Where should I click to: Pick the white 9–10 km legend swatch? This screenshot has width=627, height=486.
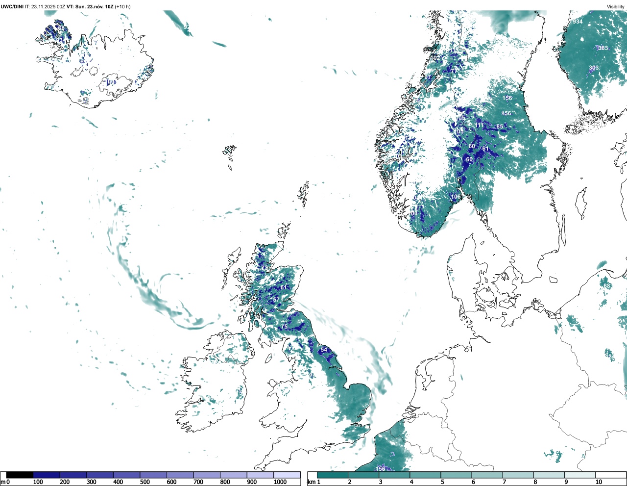(580, 475)
